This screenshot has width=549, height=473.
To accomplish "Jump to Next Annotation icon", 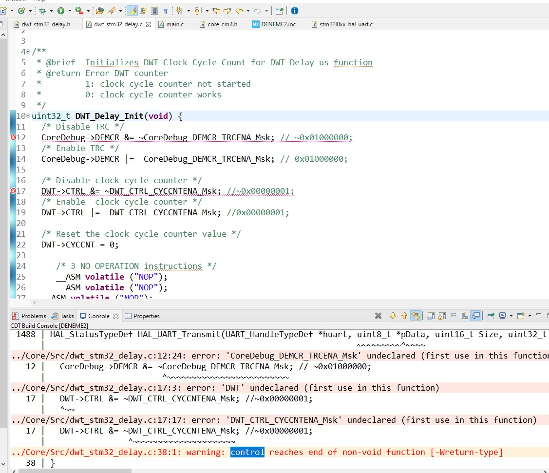I will tap(180, 11).
